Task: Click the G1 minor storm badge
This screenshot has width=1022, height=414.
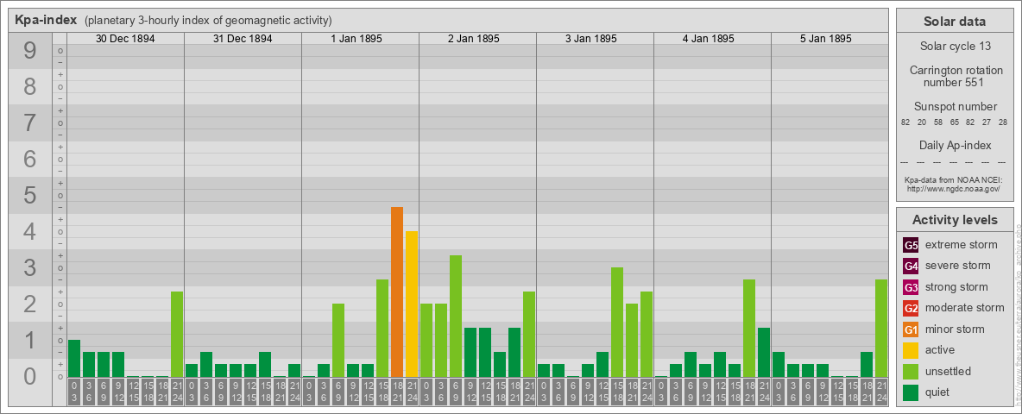Action: point(911,329)
